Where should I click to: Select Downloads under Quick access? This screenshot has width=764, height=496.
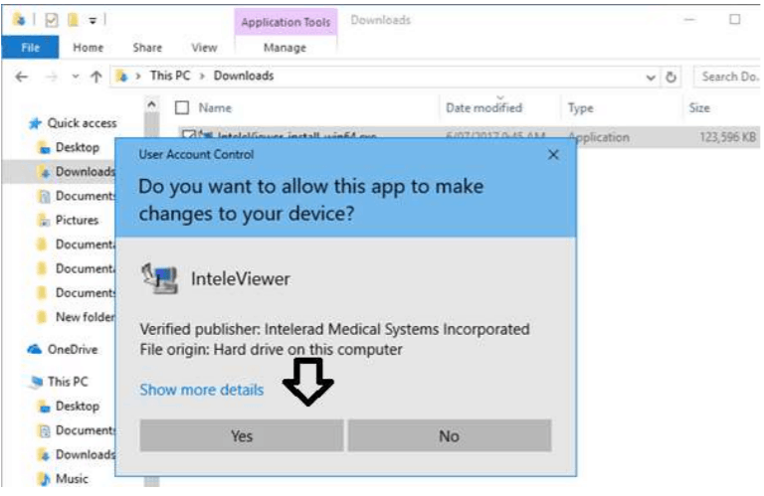point(85,171)
